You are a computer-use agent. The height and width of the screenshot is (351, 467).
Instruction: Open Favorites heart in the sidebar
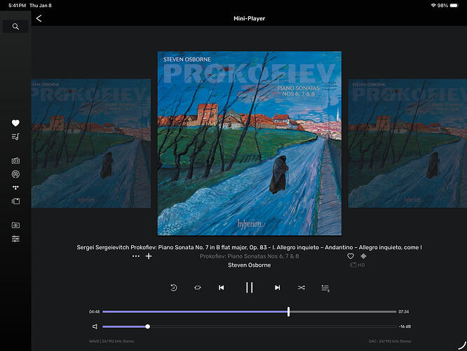click(x=15, y=123)
